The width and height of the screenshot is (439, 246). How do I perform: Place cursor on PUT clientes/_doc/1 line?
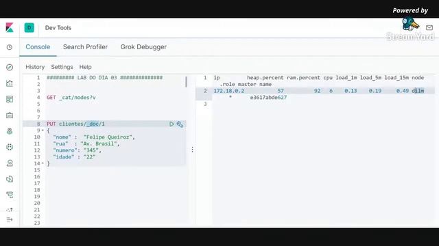tap(75, 124)
